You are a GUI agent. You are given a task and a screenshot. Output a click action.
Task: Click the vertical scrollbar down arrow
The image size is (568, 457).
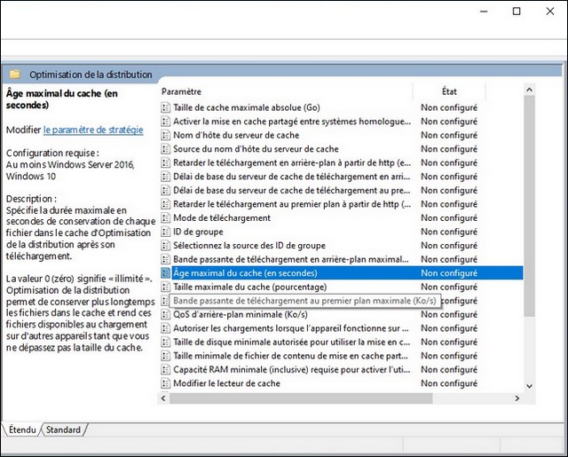click(529, 385)
